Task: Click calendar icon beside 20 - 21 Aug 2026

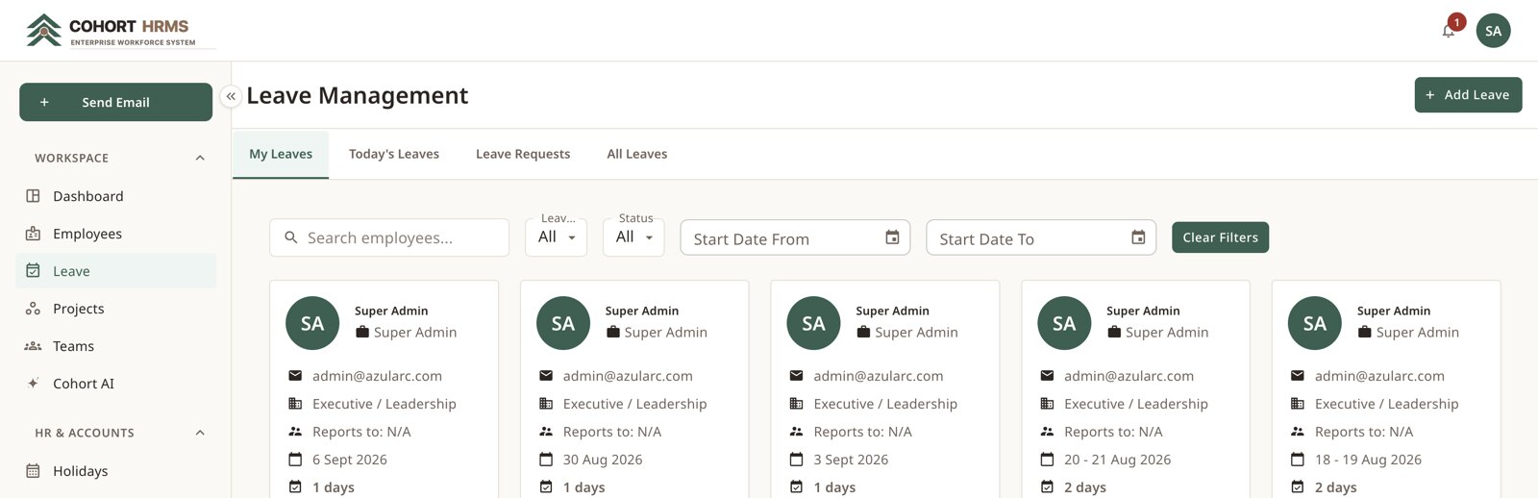Action: tap(1047, 460)
